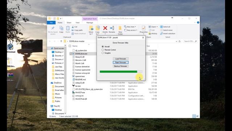
Task: Create a New folder from ribbon
Action: [x=120, y=30]
